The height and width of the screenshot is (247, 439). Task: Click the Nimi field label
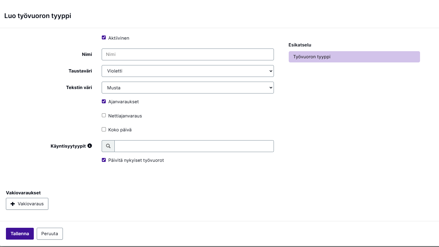click(x=87, y=54)
